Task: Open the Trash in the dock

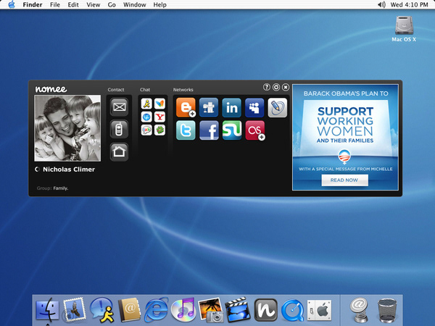Action: [x=387, y=311]
